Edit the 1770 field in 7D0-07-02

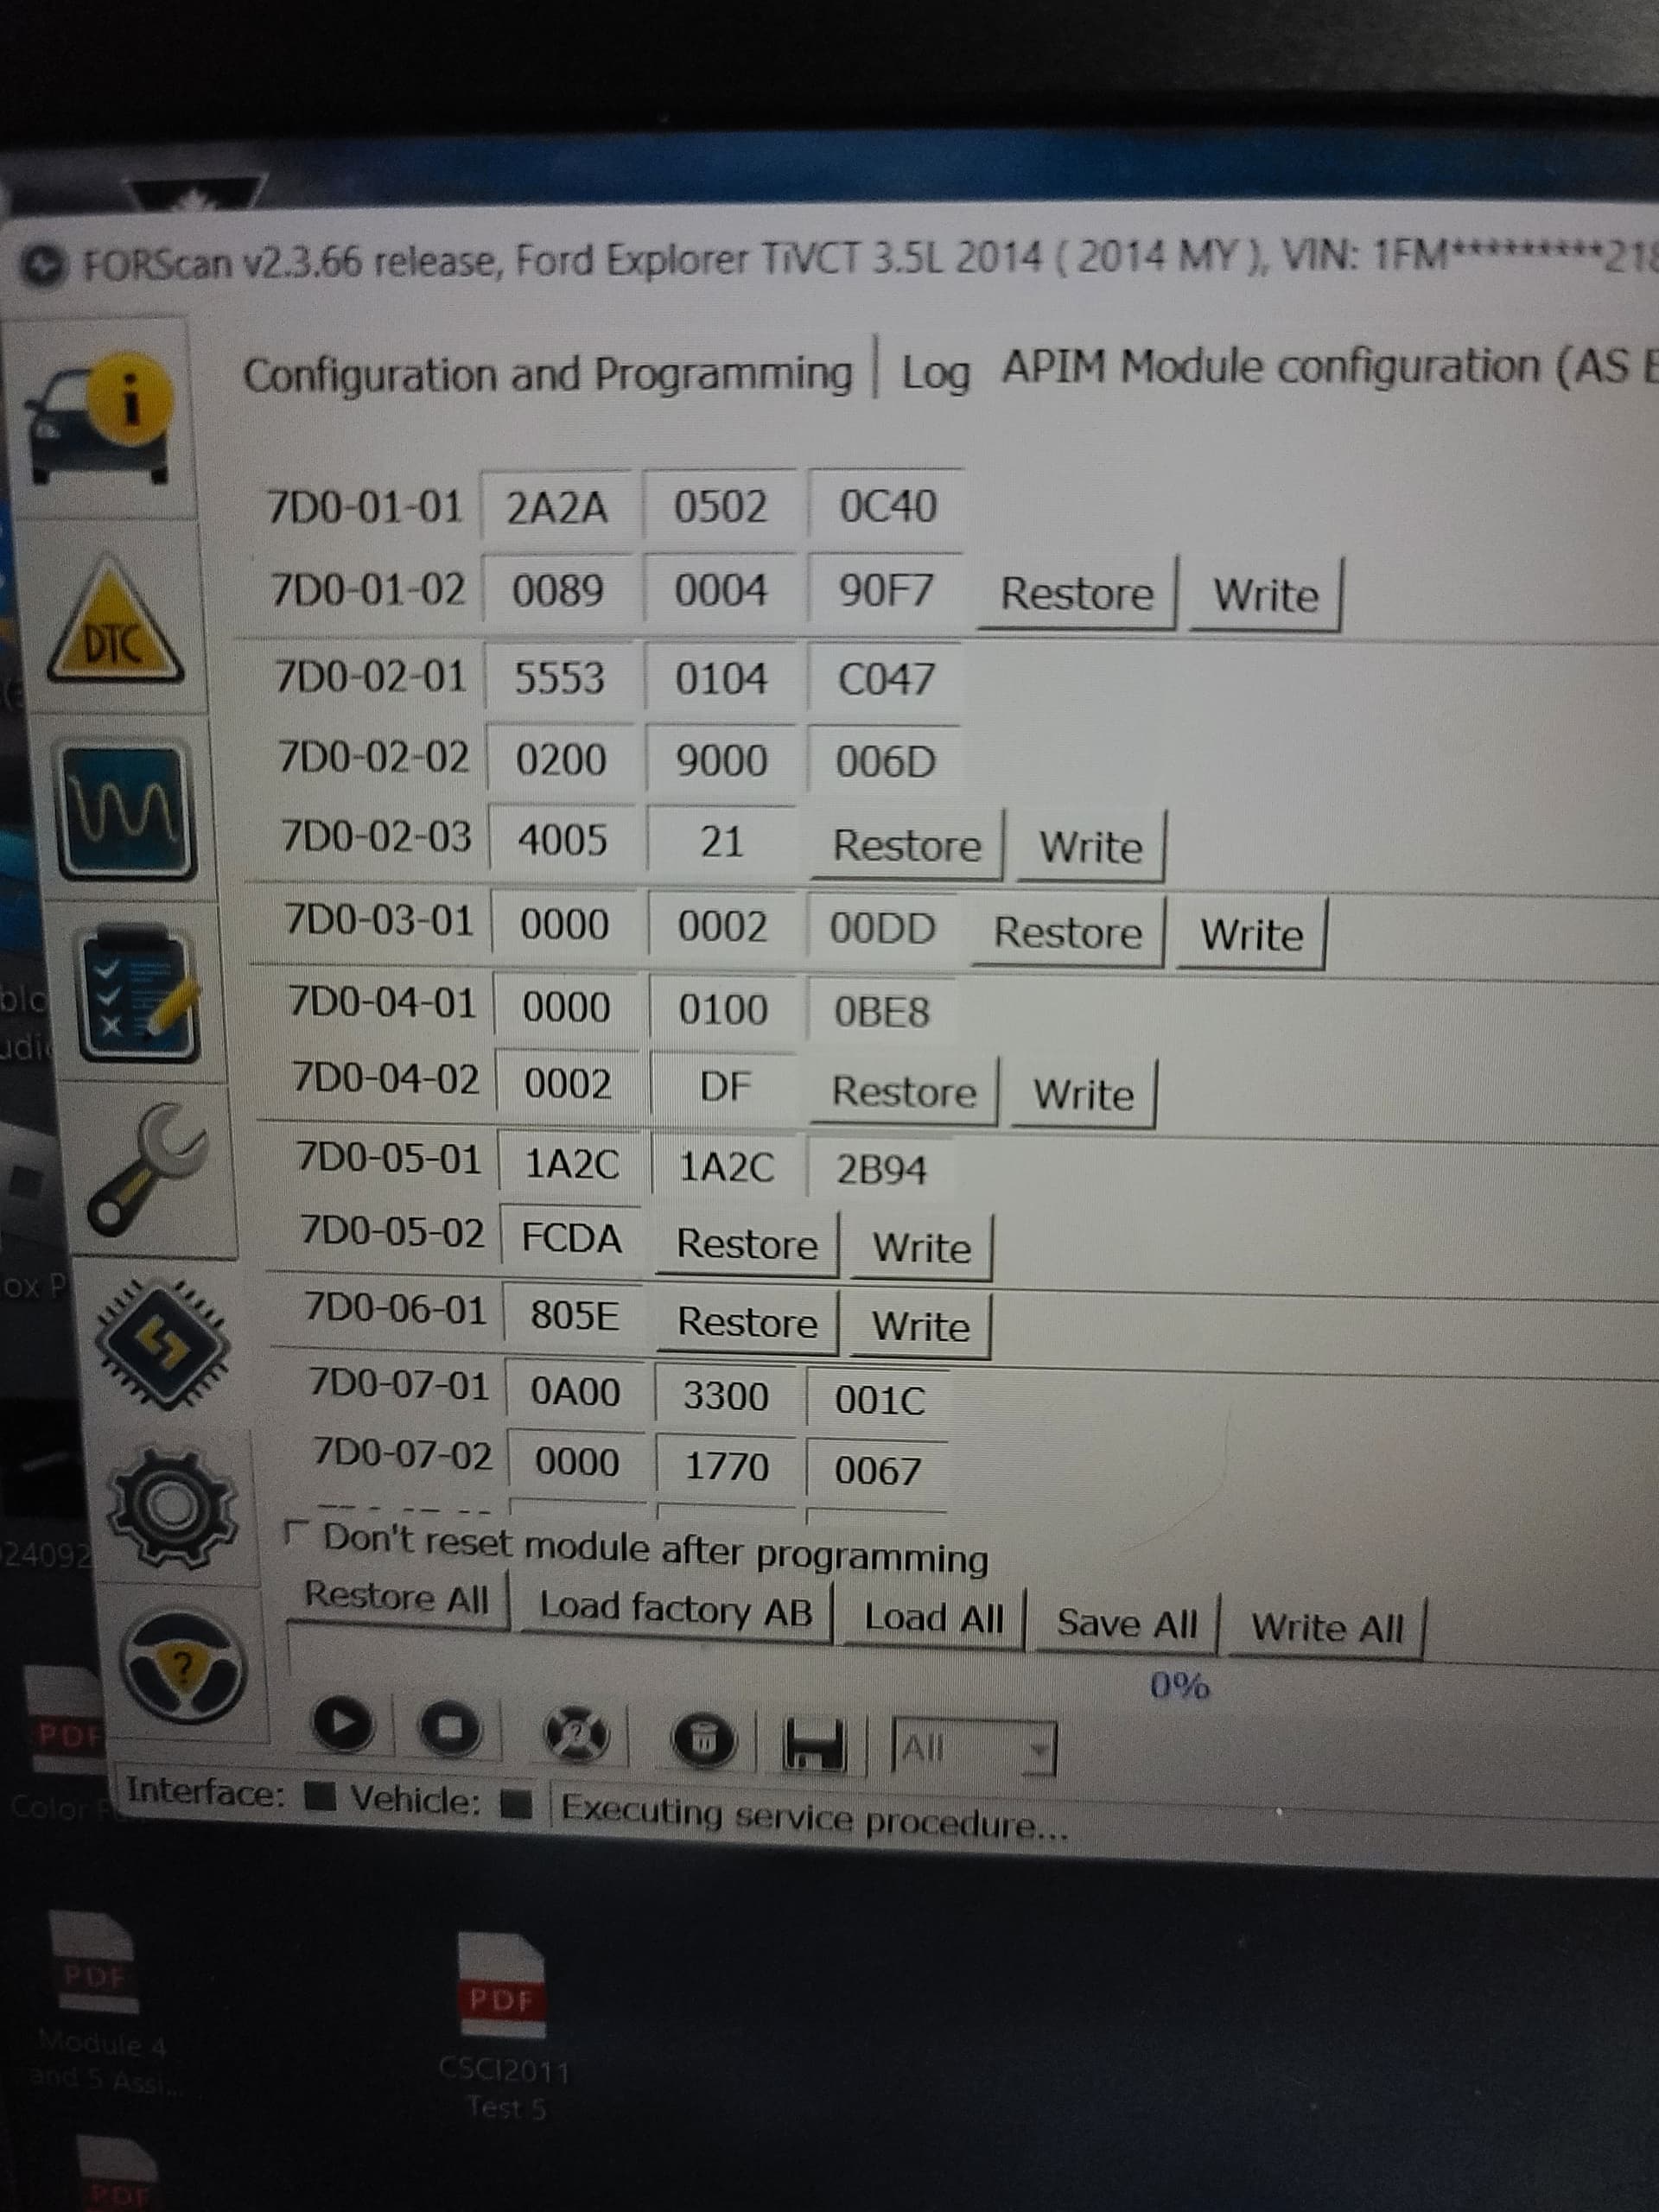click(x=727, y=1467)
